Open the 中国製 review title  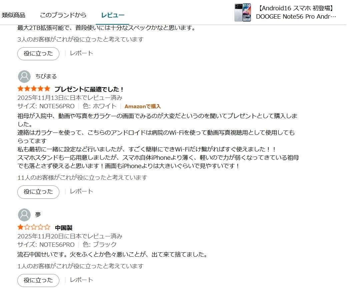[64, 228]
